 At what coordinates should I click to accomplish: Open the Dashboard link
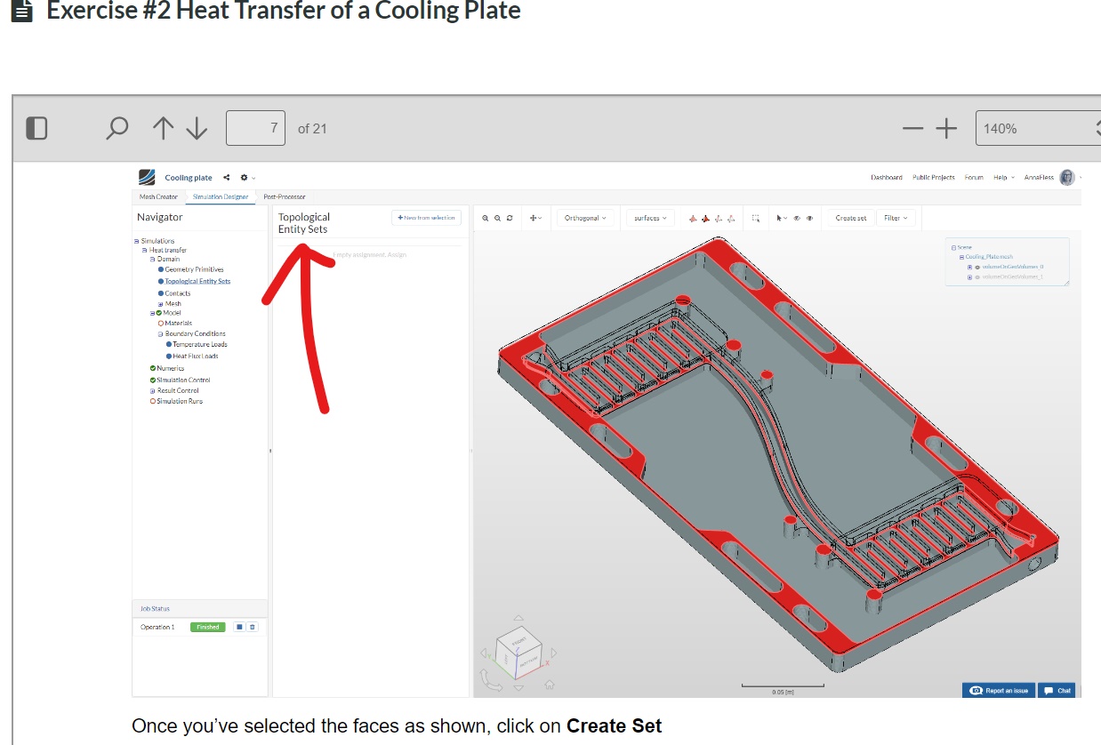pos(886,177)
